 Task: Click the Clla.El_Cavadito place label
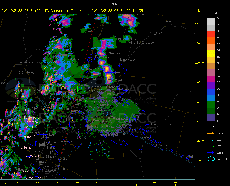tap(141, 43)
